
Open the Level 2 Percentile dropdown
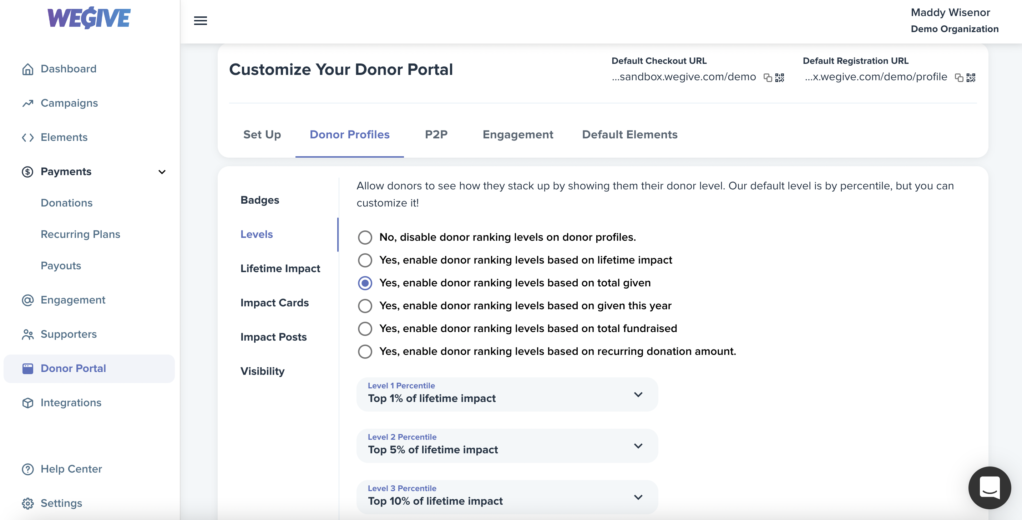coord(507,446)
